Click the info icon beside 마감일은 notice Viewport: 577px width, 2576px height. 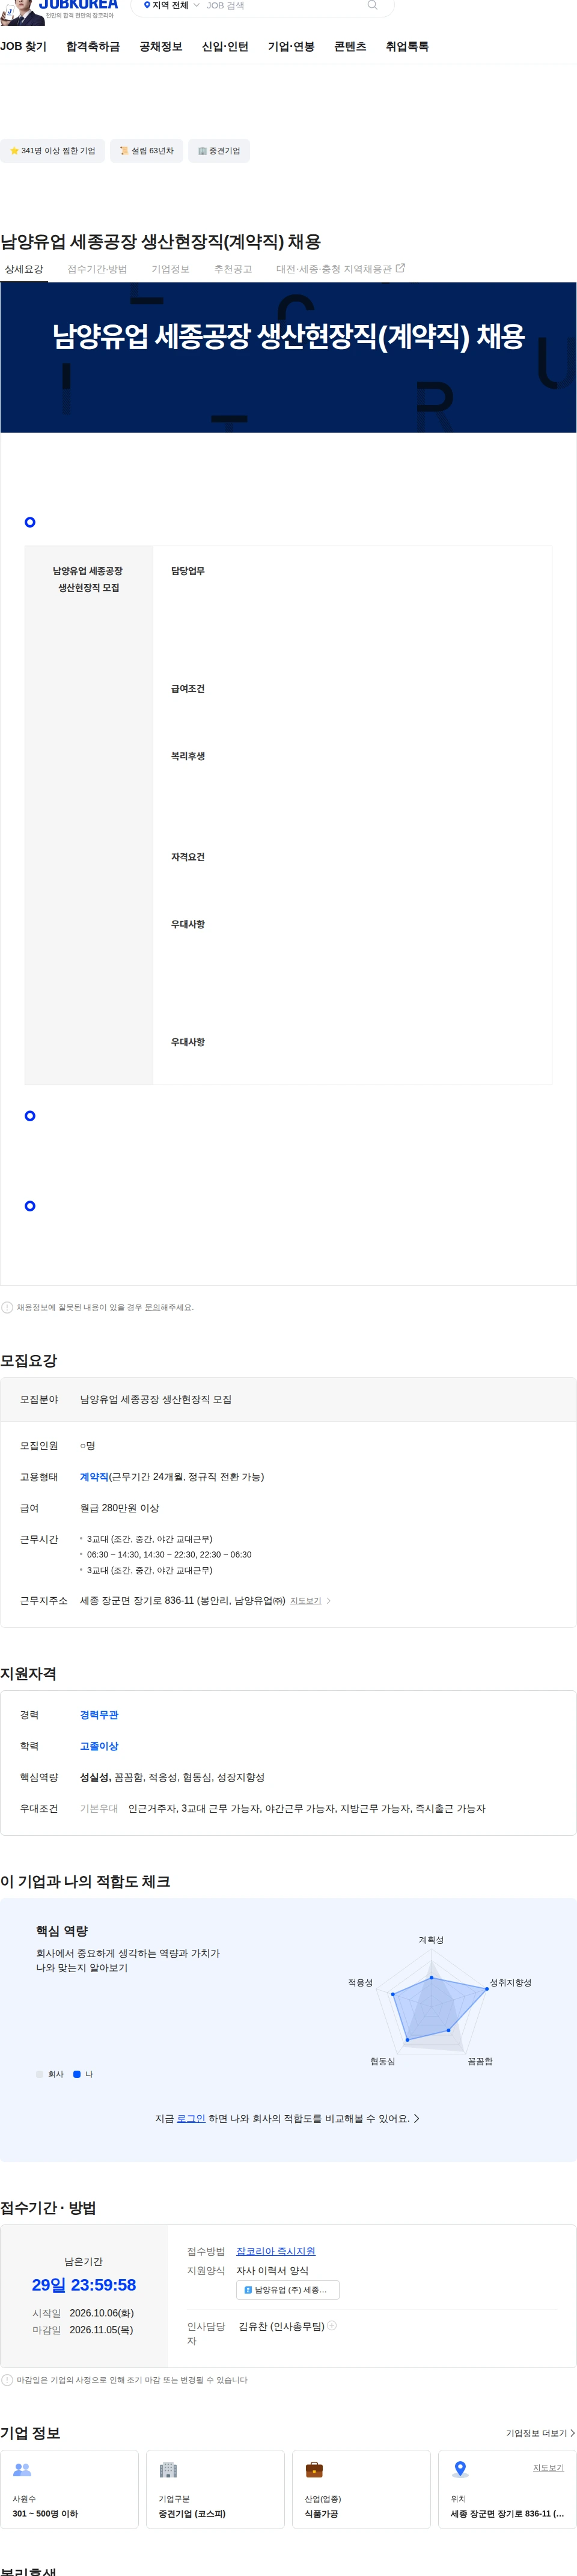(x=7, y=2380)
